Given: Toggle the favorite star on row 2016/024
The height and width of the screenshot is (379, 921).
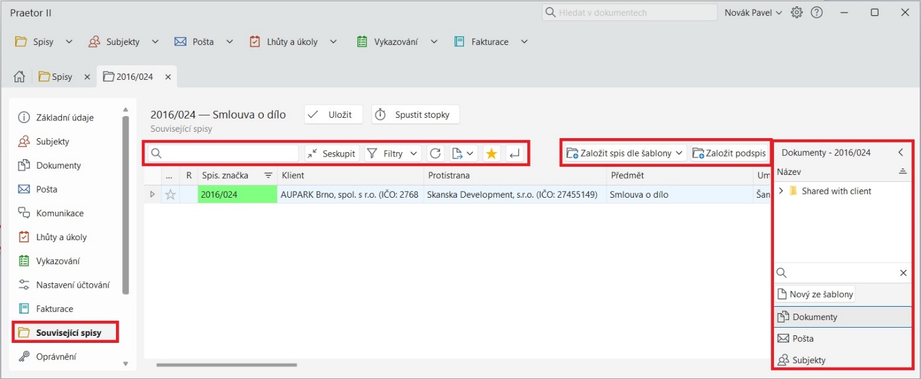Looking at the screenshot, I should point(171,195).
